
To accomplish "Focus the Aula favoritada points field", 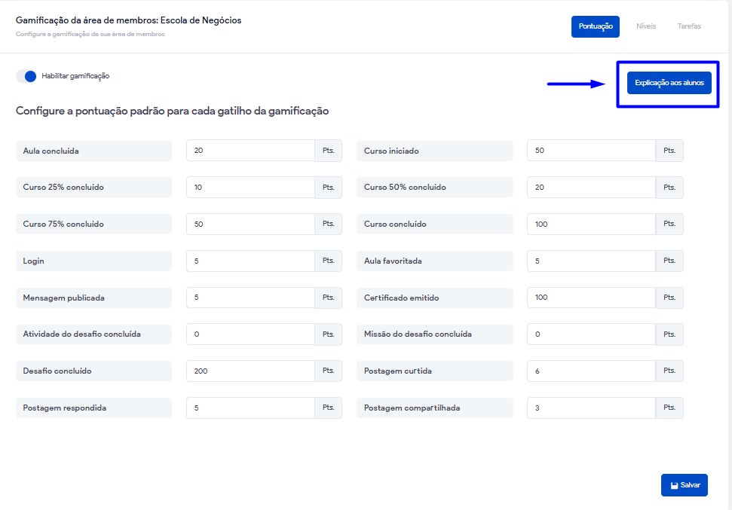I will (591, 261).
